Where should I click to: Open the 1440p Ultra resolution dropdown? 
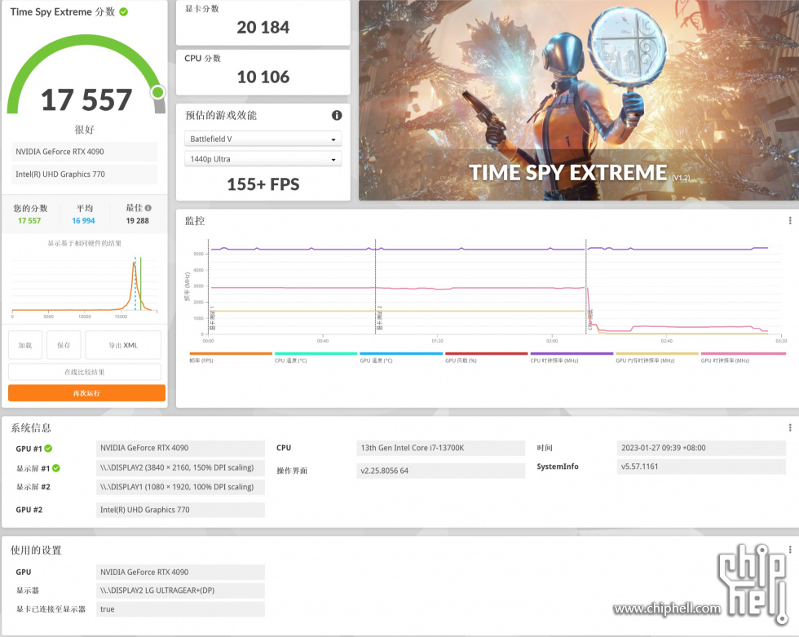[x=263, y=159]
